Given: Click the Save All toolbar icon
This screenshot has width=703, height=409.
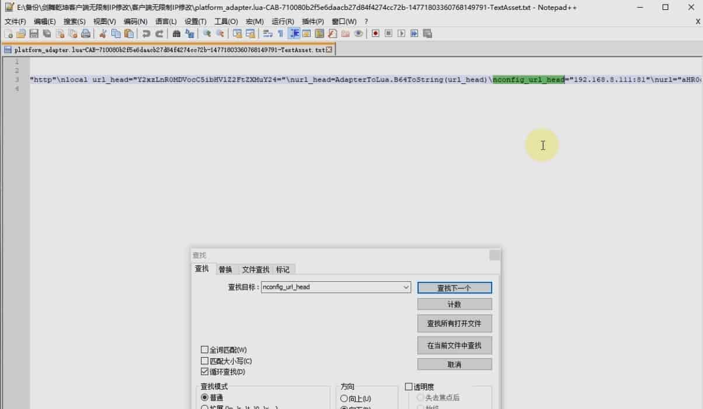Looking at the screenshot, I should pyautogui.click(x=47, y=34).
